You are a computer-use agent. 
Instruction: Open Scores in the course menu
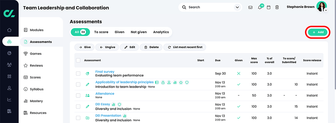click(x=35, y=77)
